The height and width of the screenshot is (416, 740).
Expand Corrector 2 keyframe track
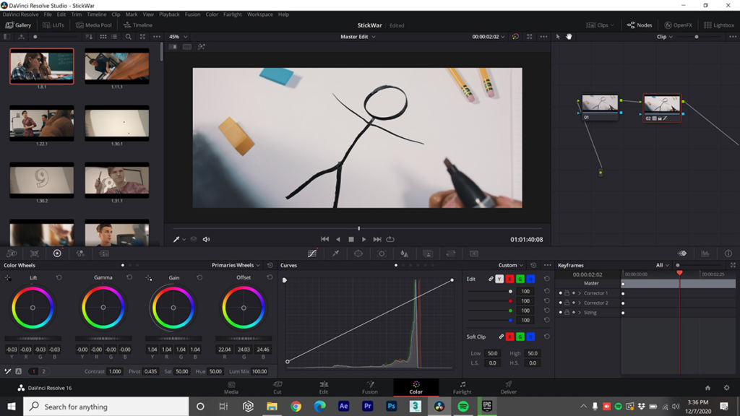click(580, 303)
